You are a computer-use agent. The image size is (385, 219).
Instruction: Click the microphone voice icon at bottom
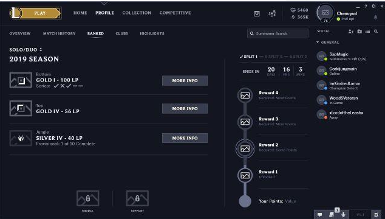click(343, 215)
